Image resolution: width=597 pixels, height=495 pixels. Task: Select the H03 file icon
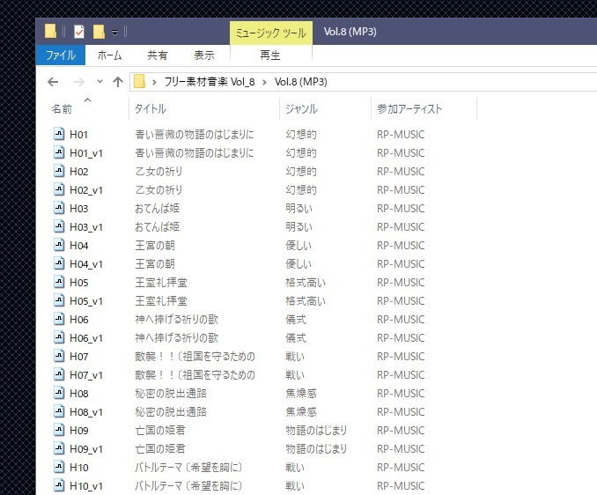coord(59,208)
